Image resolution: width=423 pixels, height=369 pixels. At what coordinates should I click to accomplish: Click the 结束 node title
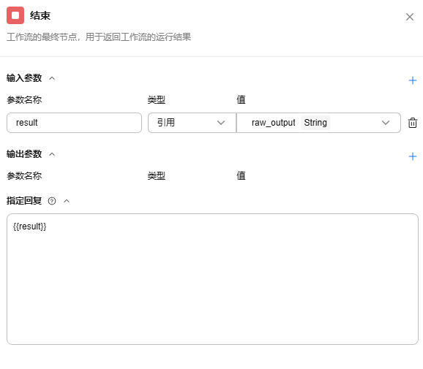(x=40, y=15)
